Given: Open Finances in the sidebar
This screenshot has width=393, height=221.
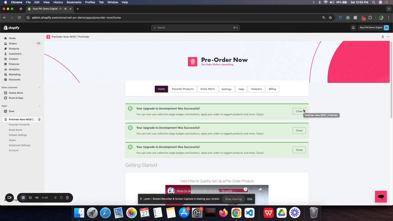Looking at the screenshot, I should 14,64.
